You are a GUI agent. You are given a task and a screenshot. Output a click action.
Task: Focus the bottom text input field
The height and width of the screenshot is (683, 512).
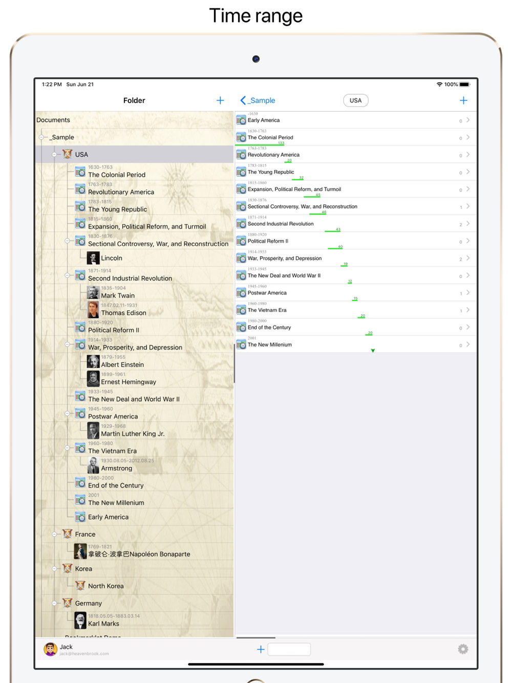click(289, 649)
